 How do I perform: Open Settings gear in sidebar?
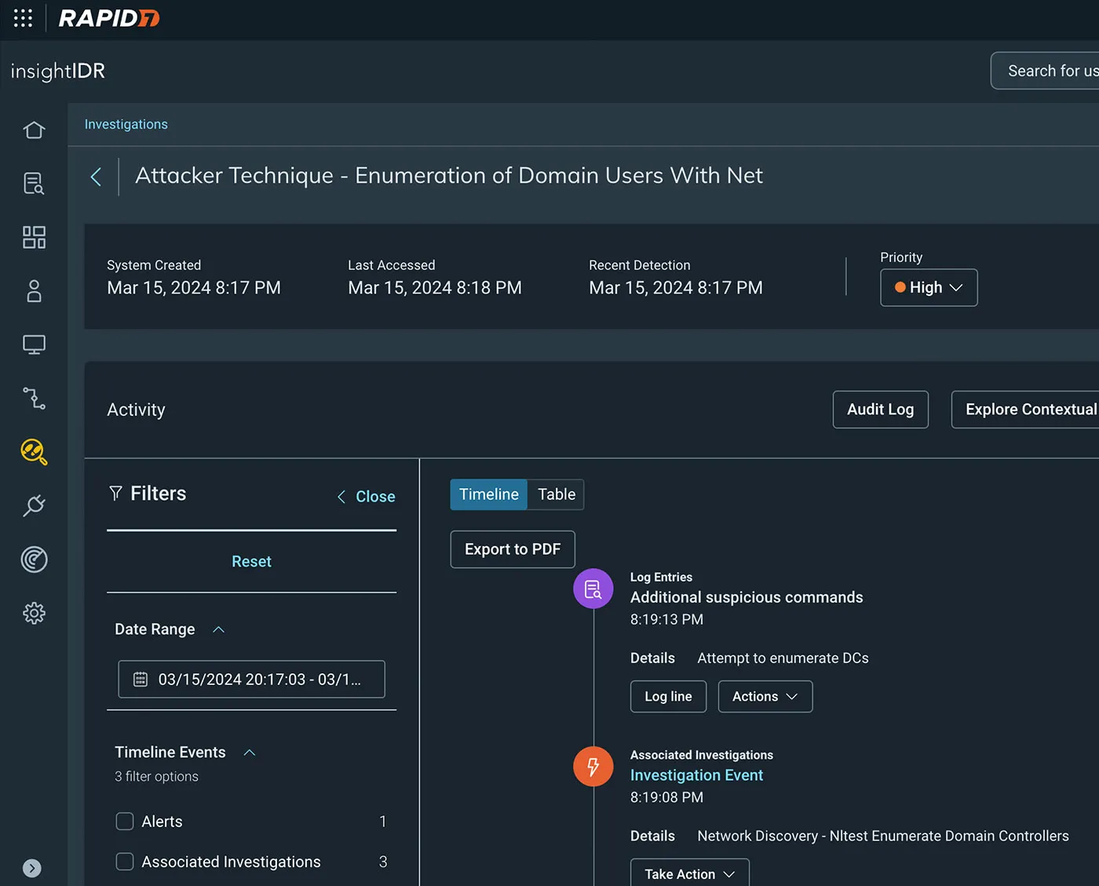click(34, 613)
